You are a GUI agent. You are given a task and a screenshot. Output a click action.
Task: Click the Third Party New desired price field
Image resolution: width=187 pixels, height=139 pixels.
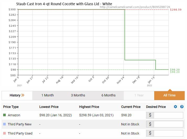click(x=168, y=124)
